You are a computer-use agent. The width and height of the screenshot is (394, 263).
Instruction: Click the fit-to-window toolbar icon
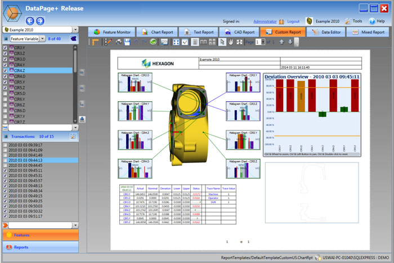pyautogui.click(x=176, y=42)
